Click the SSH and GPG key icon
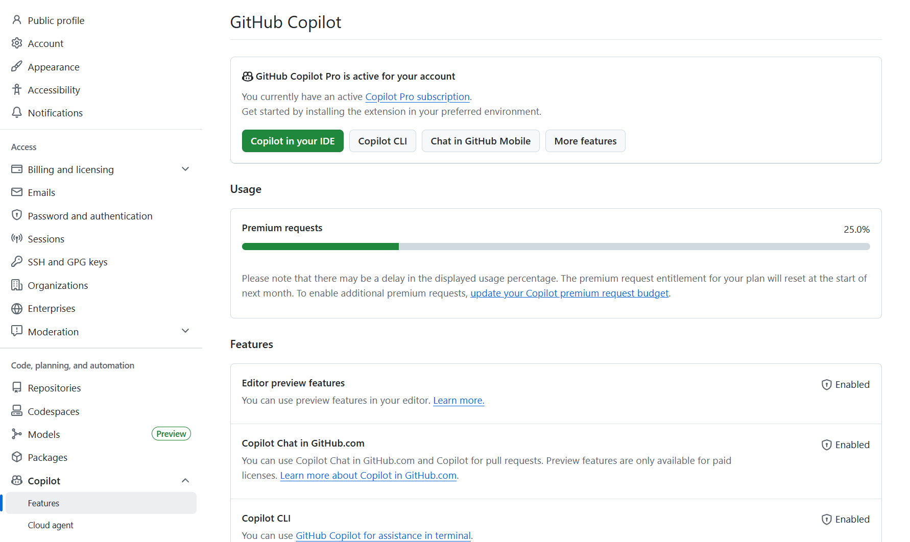The height and width of the screenshot is (542, 910). (17, 261)
